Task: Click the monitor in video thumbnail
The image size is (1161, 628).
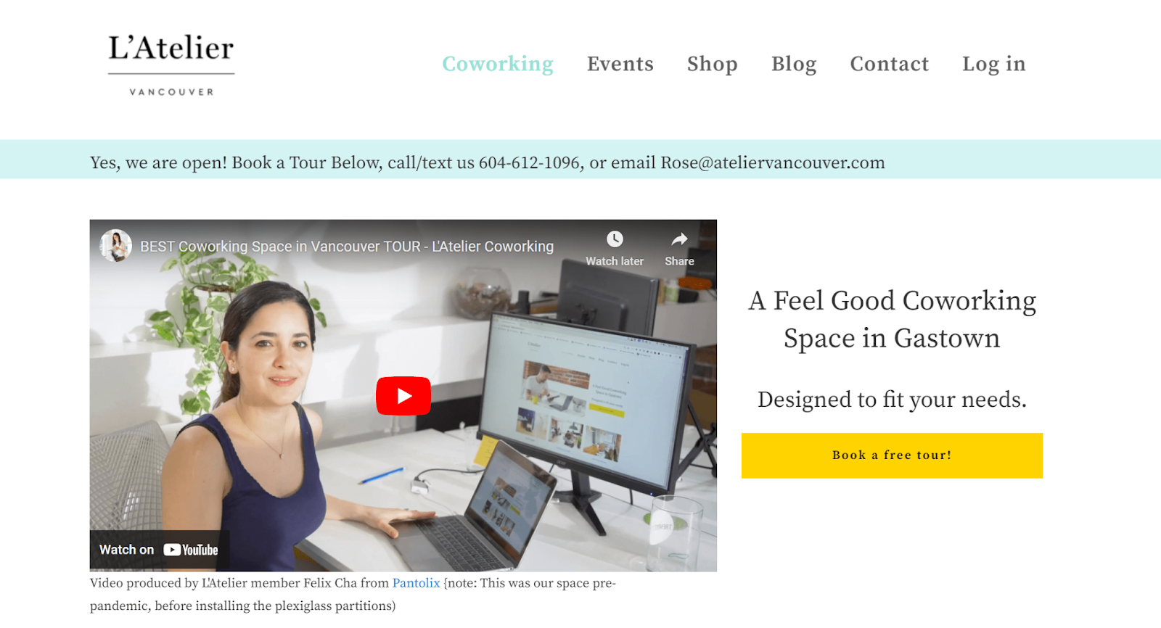Action: [588, 399]
